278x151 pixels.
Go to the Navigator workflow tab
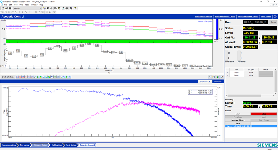[x=24, y=145]
